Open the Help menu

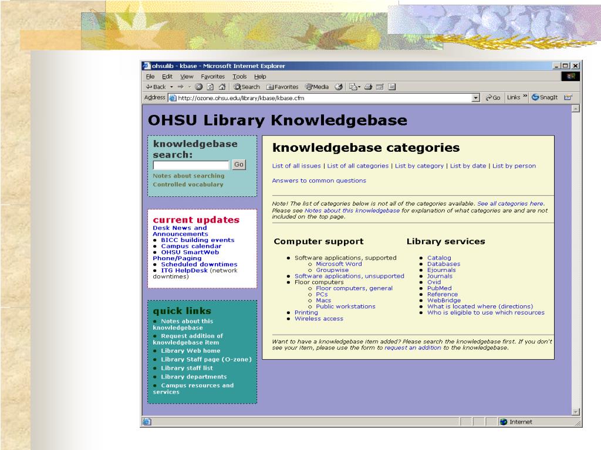260,77
